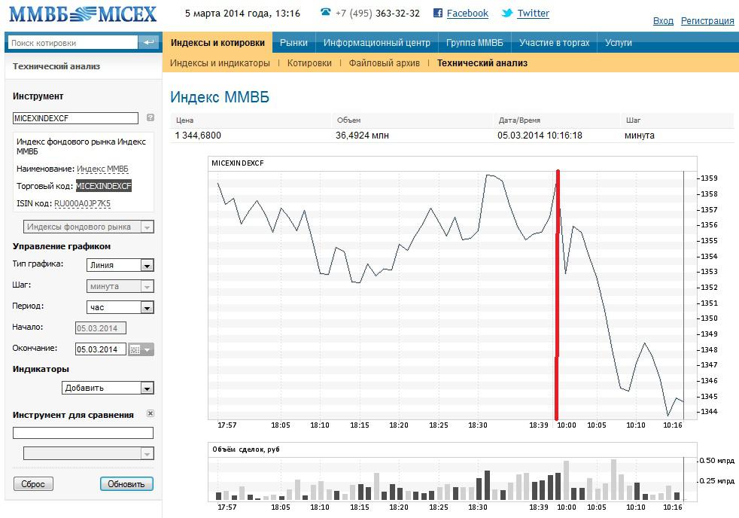The image size is (739, 518).
Task: Go to Файловый архив submenu item
Action: [x=384, y=62]
